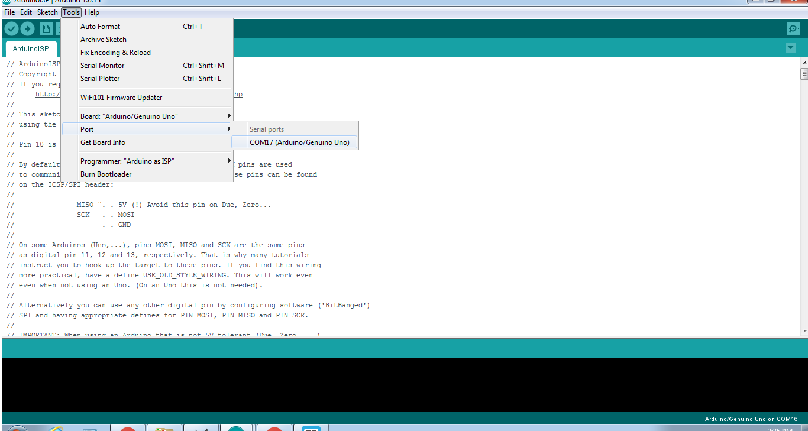Open the tab options dropdown arrow

pos(791,47)
